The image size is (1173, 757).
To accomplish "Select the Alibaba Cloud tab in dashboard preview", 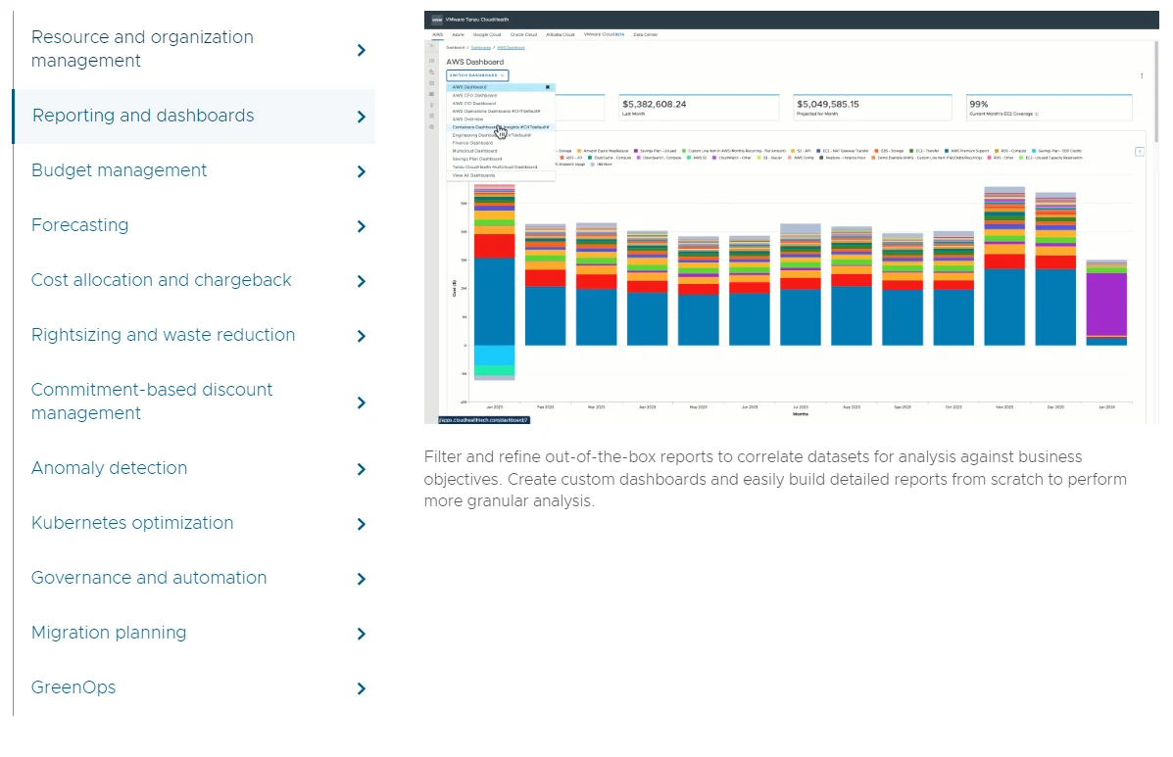I will [x=561, y=34].
